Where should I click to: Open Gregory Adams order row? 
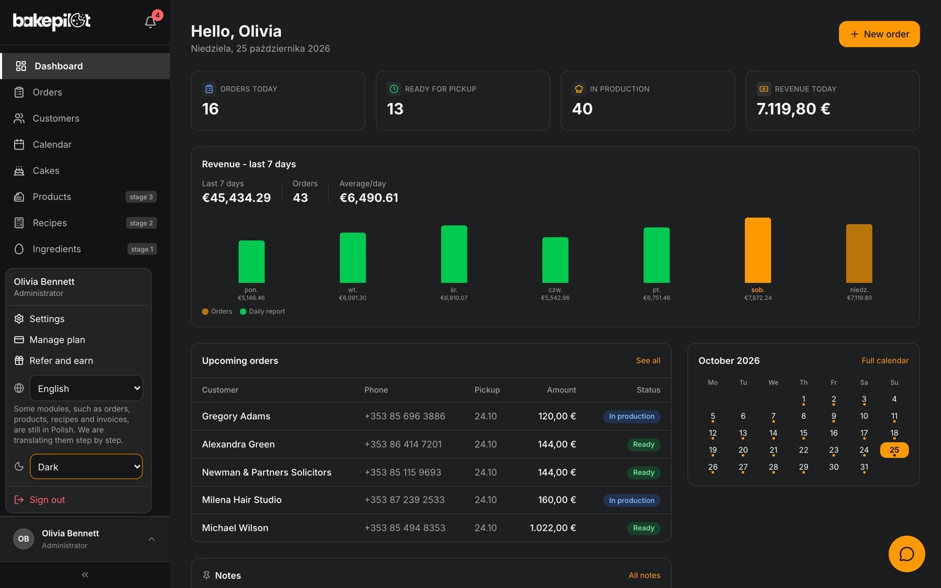pos(431,416)
